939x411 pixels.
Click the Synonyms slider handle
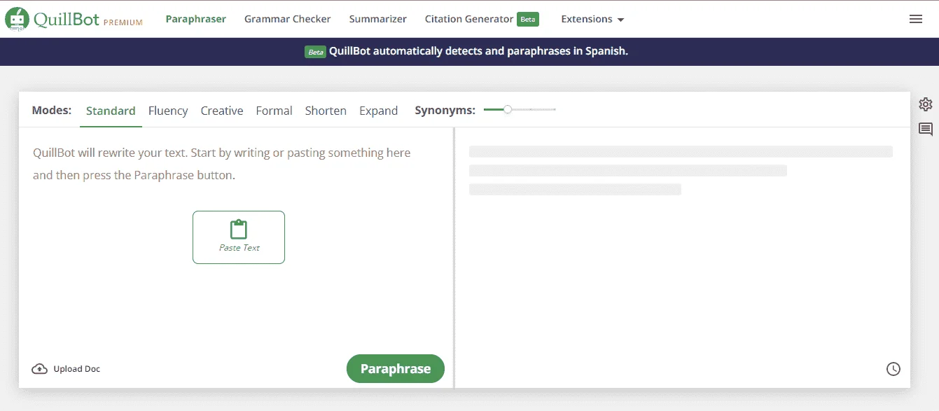[508, 109]
